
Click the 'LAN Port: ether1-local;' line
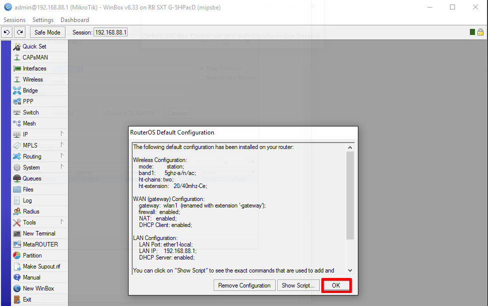(166, 244)
